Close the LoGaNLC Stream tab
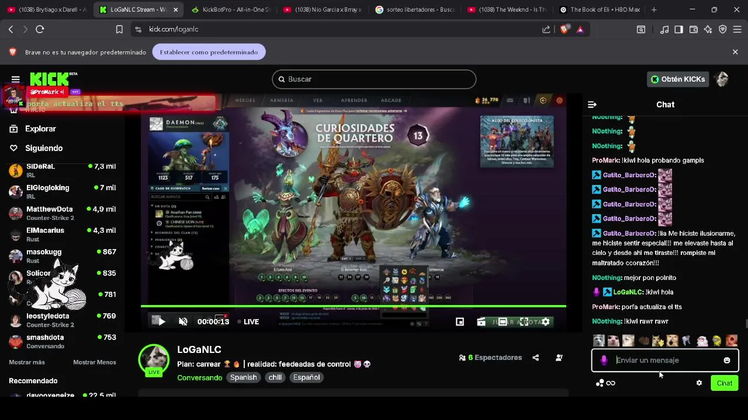 click(x=175, y=10)
